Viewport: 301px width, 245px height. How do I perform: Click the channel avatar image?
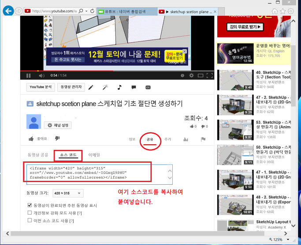[x=33, y=122]
